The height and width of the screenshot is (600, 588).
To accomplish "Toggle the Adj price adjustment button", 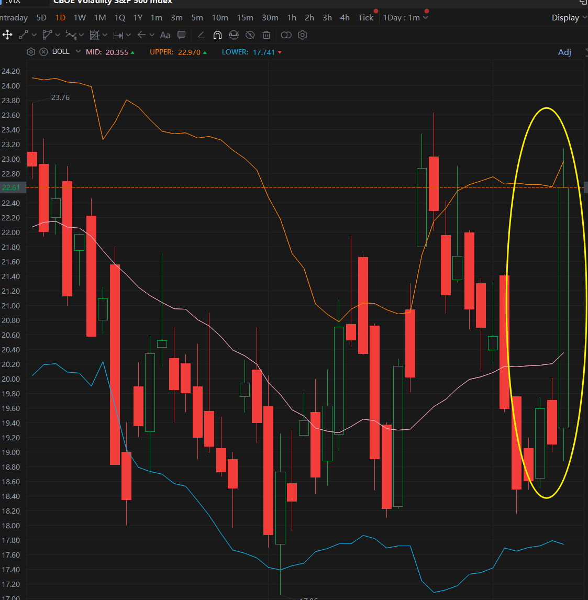I will point(564,52).
